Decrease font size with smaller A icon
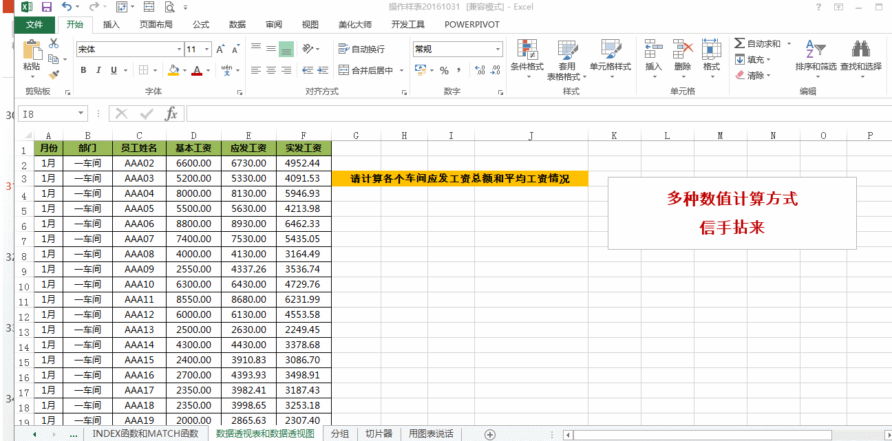This screenshot has width=892, height=441. point(235,50)
